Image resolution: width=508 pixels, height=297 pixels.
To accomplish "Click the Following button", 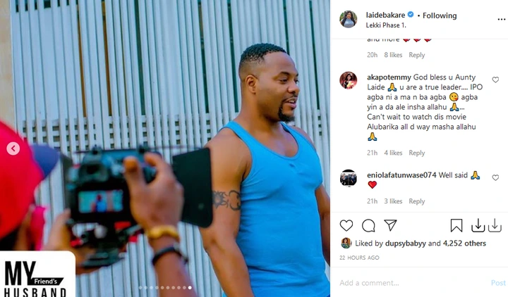I will tap(440, 15).
